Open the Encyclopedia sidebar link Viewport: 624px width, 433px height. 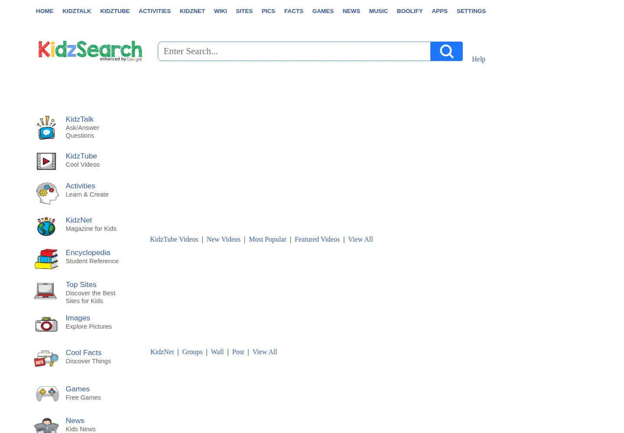[x=88, y=252]
